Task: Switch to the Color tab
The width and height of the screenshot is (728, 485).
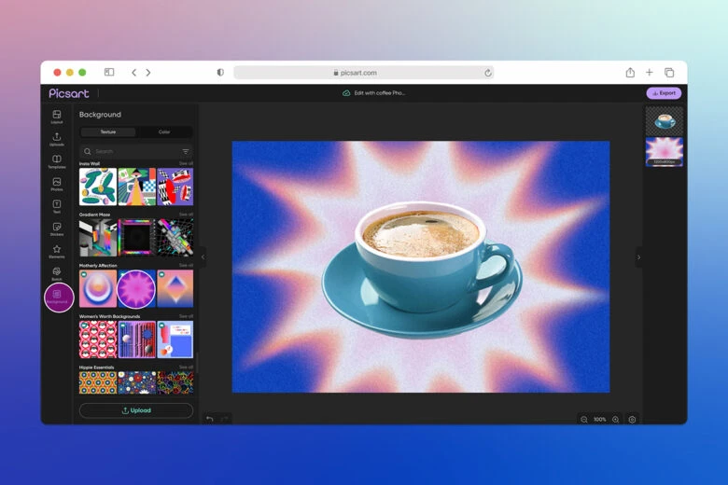Action: (x=164, y=132)
